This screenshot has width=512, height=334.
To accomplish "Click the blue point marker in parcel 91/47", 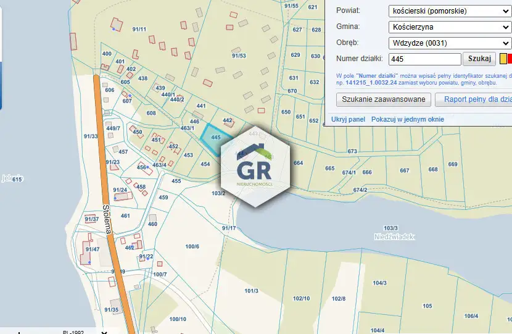I will [x=89, y=262].
